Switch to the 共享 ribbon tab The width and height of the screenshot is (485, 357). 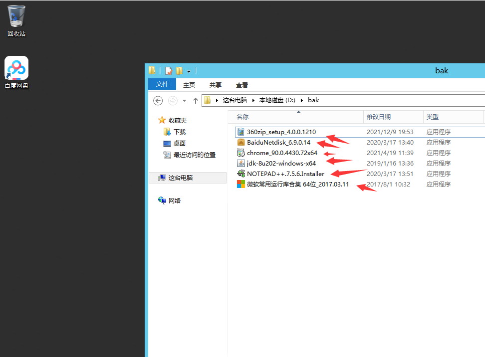(216, 85)
